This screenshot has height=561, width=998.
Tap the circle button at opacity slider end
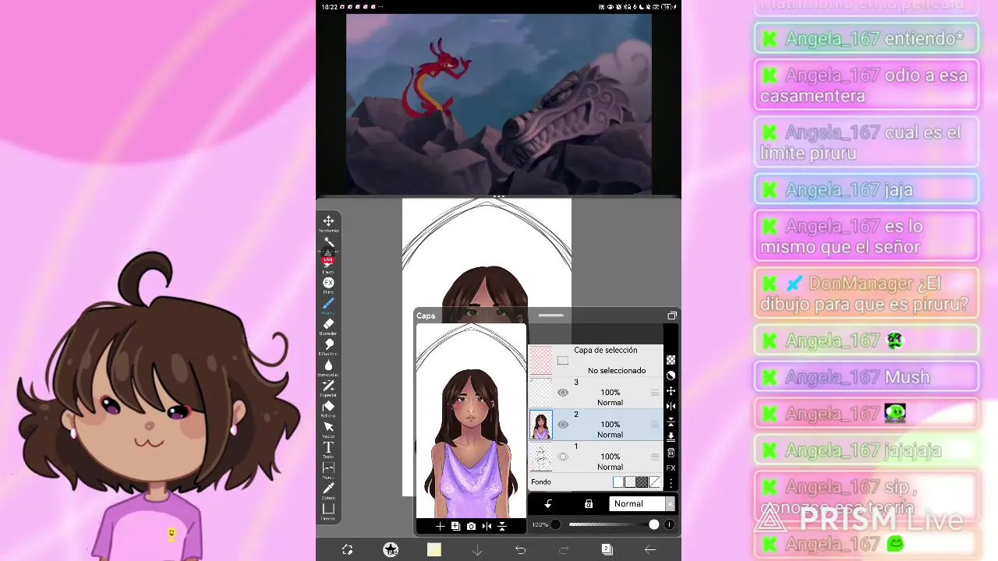click(669, 524)
